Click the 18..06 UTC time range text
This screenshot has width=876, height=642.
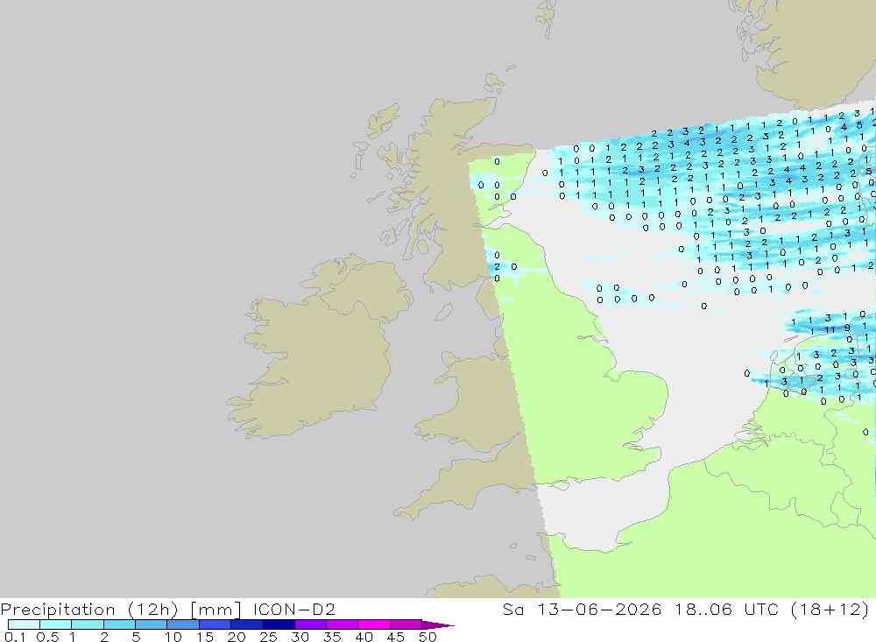tap(726, 609)
